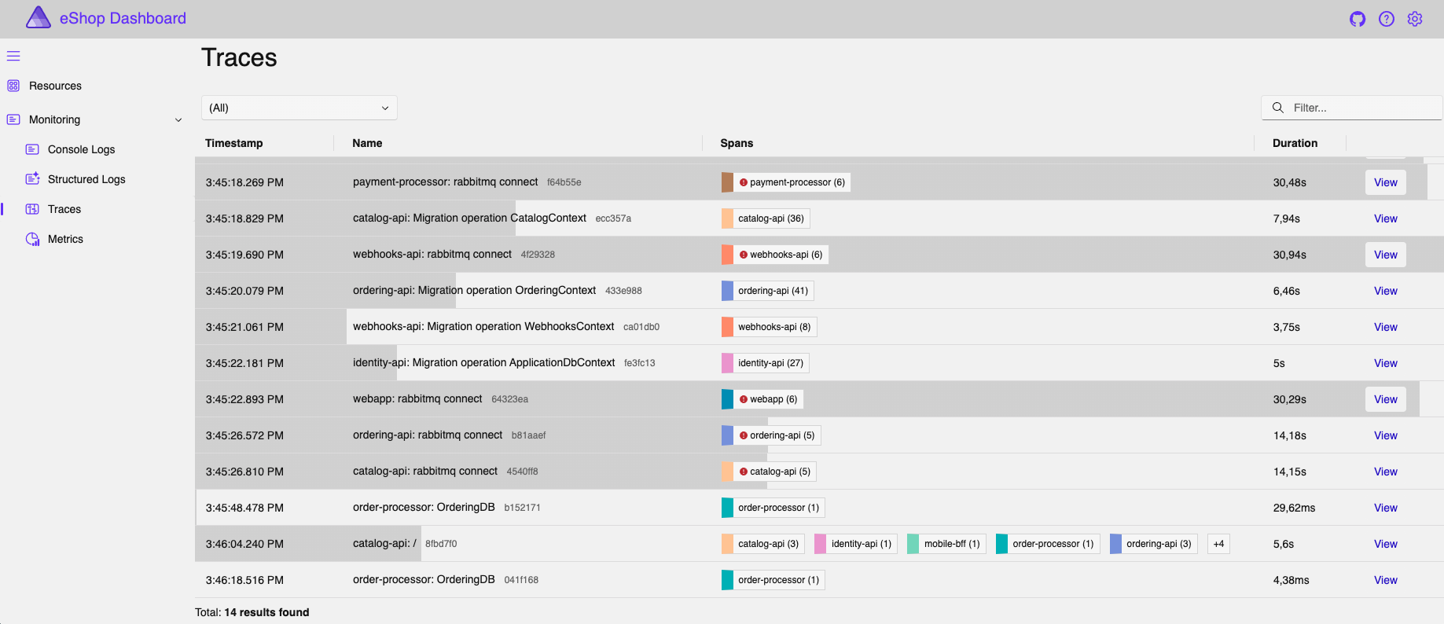The image size is (1444, 624).
Task: View the webapp rabbitmq connect trace
Action: click(1385, 399)
